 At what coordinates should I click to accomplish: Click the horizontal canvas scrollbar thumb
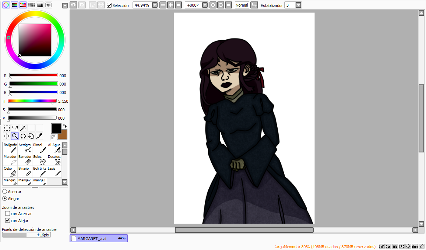point(244,230)
